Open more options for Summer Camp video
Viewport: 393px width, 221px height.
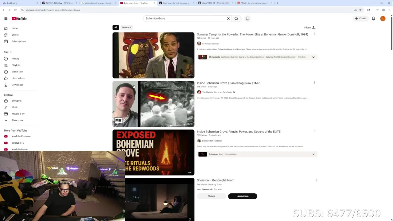(x=314, y=34)
